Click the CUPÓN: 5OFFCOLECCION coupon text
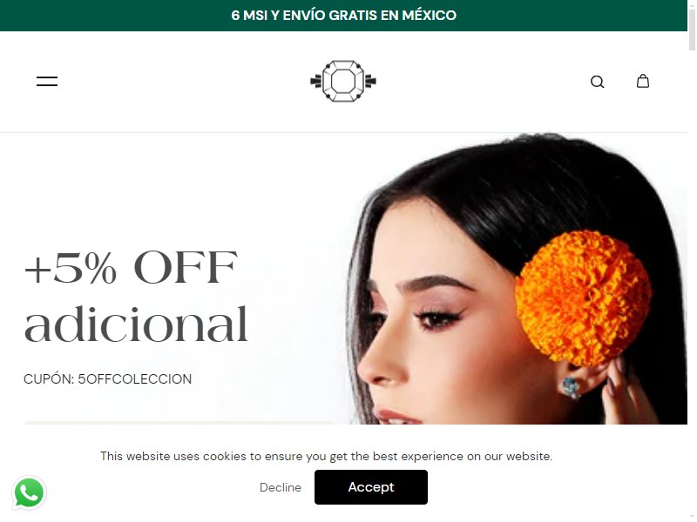Image resolution: width=697 pixels, height=522 pixels. 107,379
